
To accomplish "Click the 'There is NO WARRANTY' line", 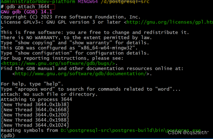I will click(76, 37).
